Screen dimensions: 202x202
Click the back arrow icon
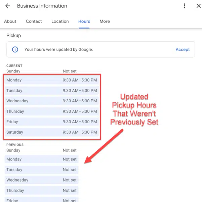point(8,6)
